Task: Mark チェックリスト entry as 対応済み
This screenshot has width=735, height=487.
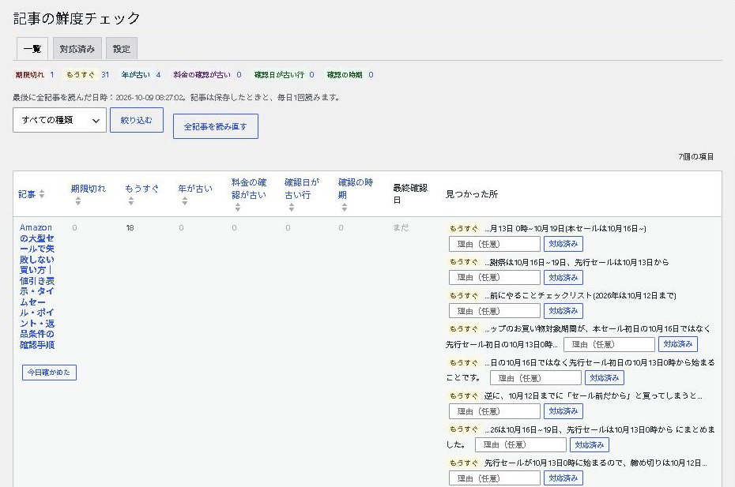Action: [x=563, y=311]
